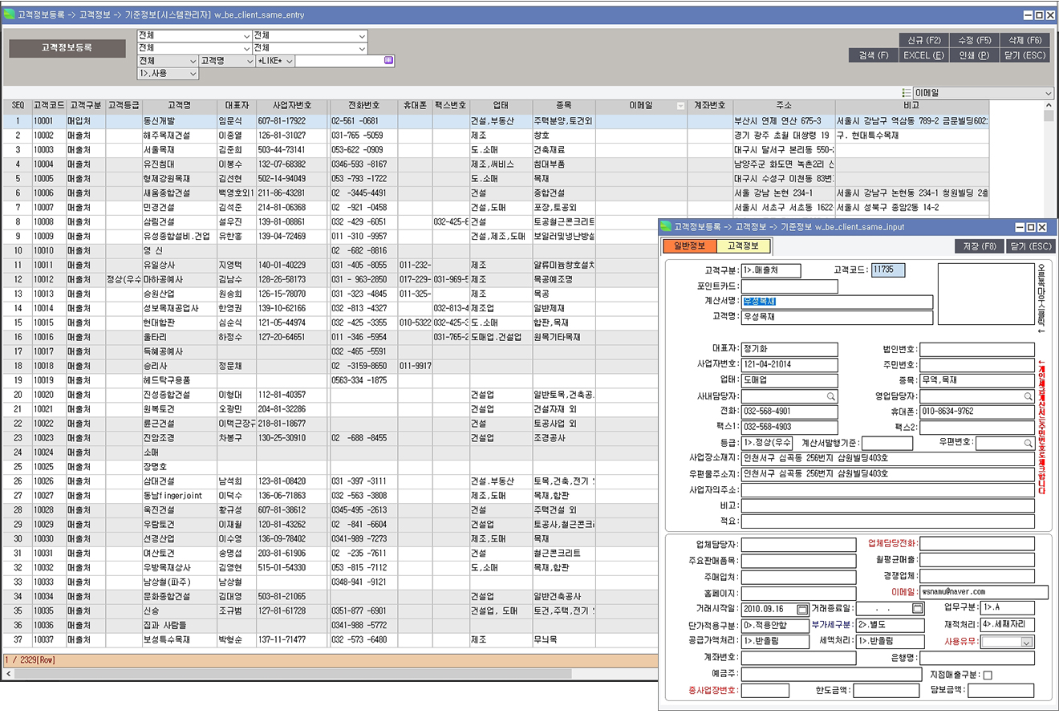The width and height of the screenshot is (1059, 714).
Task: Click the 계산서명 input field
Action: click(838, 302)
